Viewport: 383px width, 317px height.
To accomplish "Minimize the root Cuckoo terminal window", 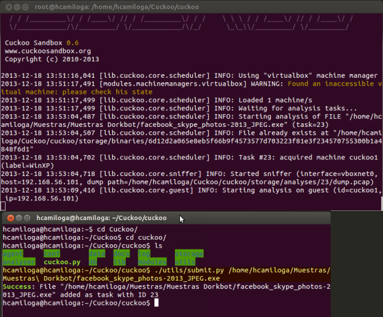I will click(17, 7).
